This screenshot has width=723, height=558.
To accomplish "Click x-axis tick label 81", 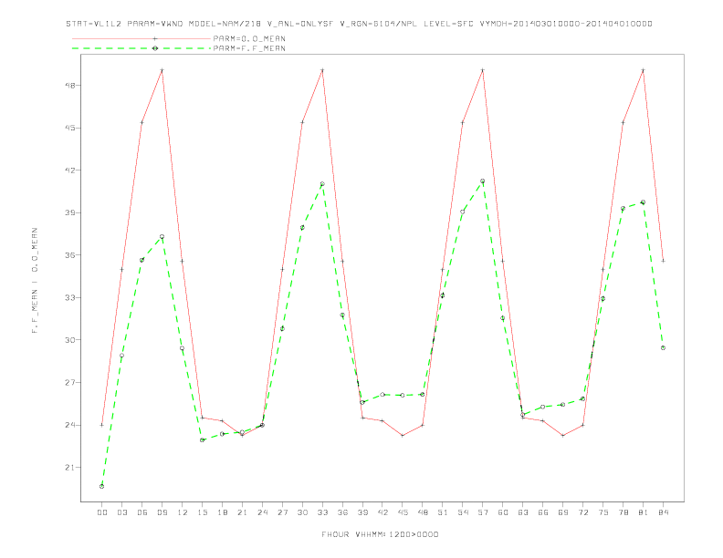I will (644, 512).
